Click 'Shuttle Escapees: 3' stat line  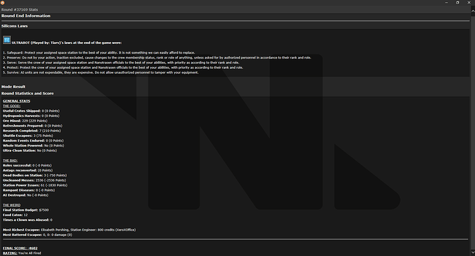coord(28,136)
